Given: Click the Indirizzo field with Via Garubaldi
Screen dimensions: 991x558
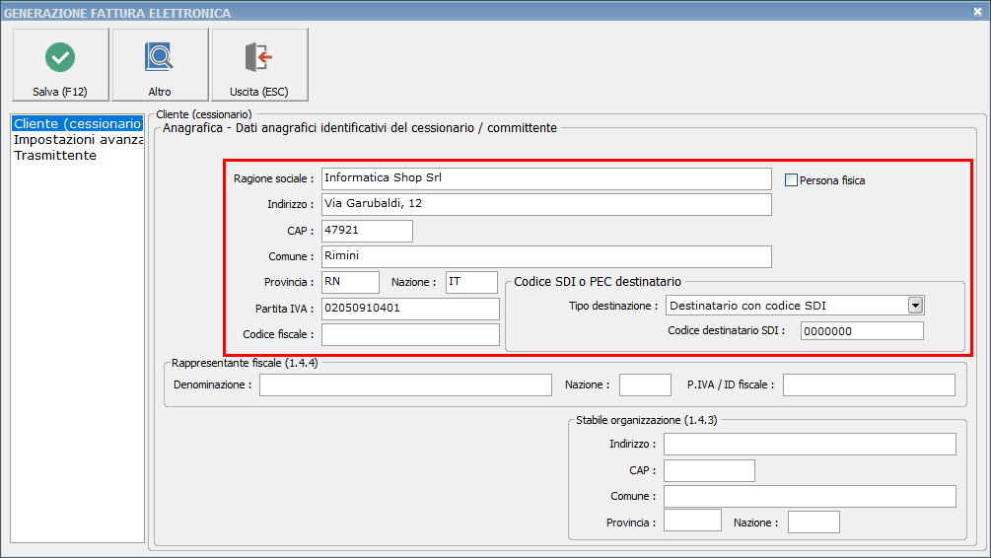Looking at the screenshot, I should point(546,204).
